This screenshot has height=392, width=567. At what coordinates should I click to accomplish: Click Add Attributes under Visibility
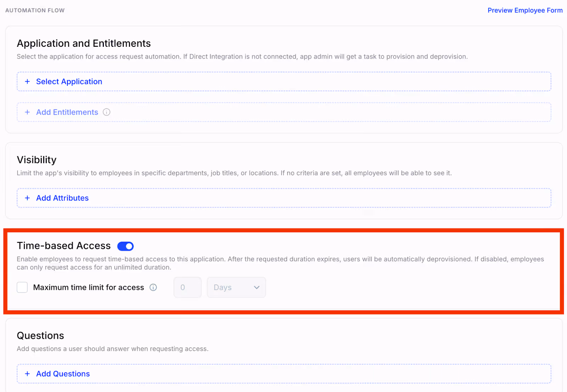click(x=284, y=198)
